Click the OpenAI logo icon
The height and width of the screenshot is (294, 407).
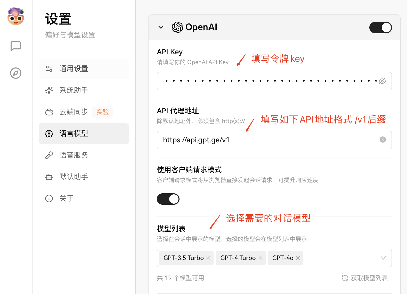[177, 27]
